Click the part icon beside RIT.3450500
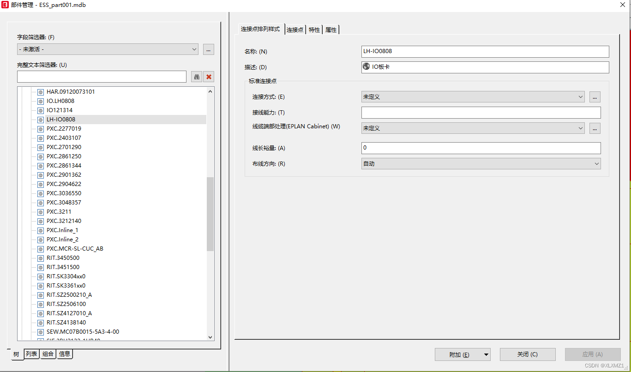This screenshot has height=372, width=631. [x=41, y=258]
